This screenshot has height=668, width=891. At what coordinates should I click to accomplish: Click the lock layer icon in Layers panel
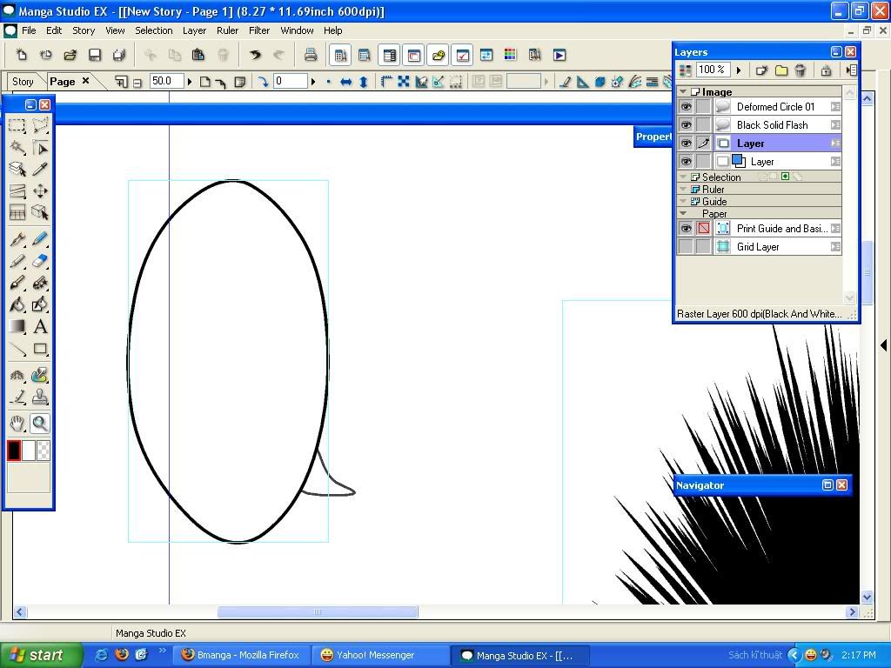826,70
